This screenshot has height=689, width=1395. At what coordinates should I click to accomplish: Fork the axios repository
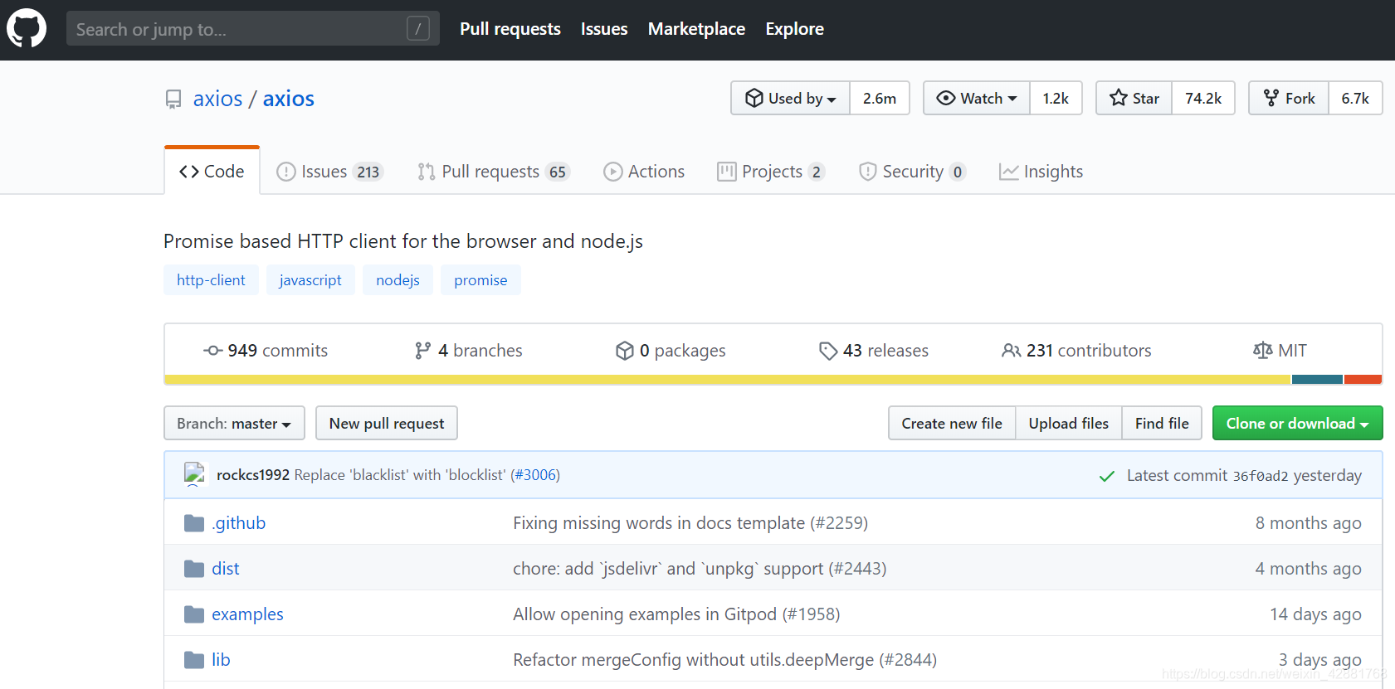(x=1289, y=98)
